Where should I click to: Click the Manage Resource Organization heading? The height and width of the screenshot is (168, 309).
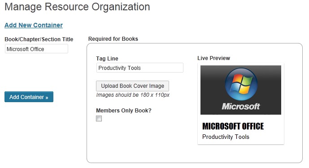coord(77,7)
